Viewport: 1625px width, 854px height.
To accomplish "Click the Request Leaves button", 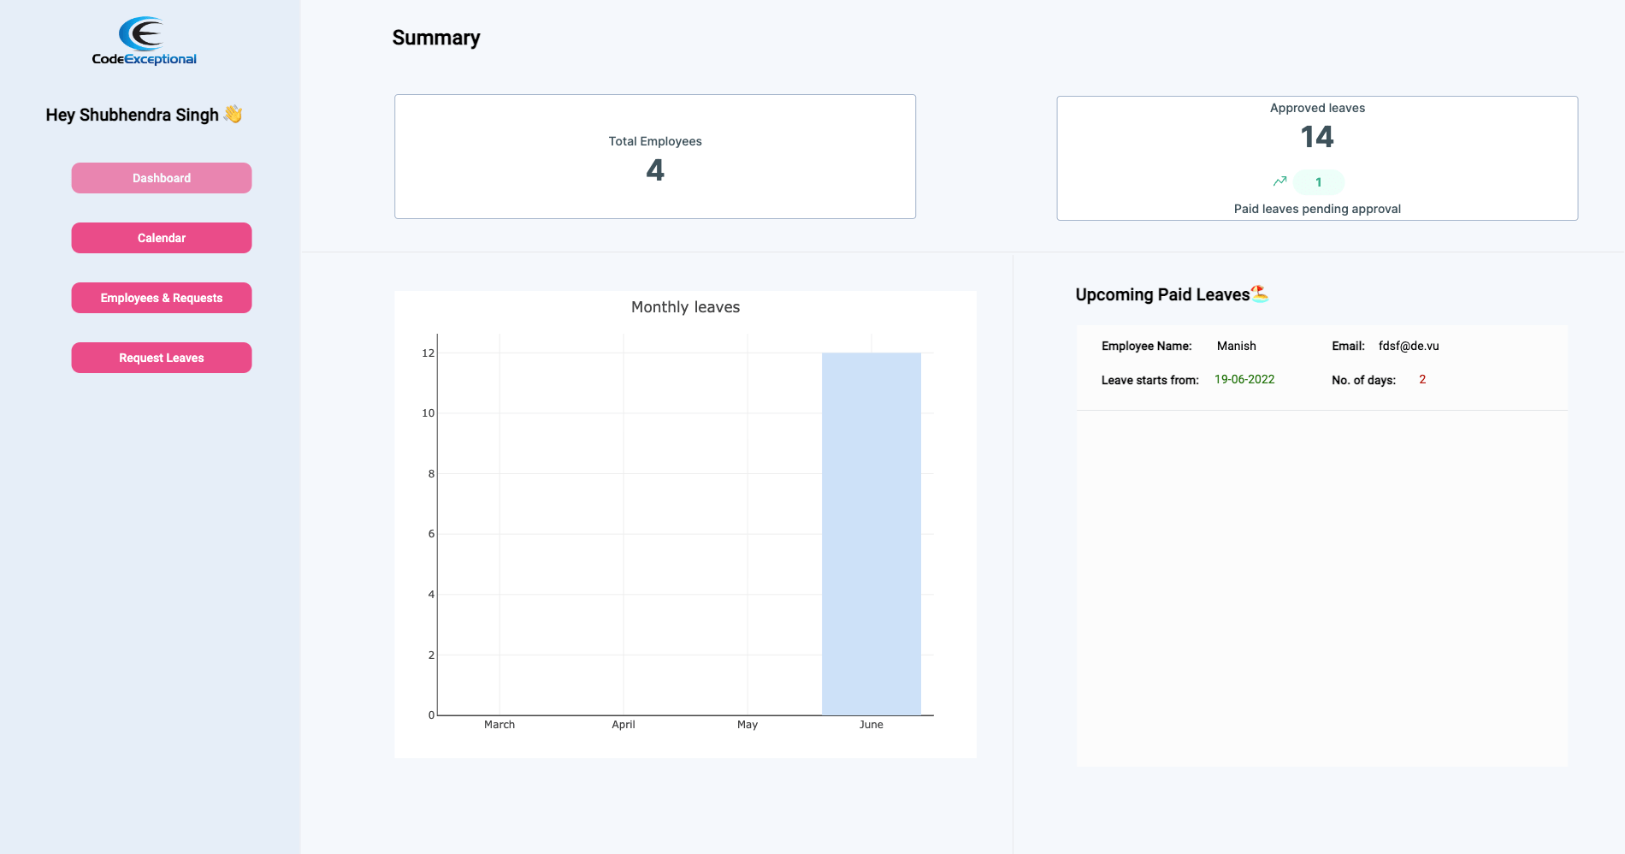I will [162, 358].
